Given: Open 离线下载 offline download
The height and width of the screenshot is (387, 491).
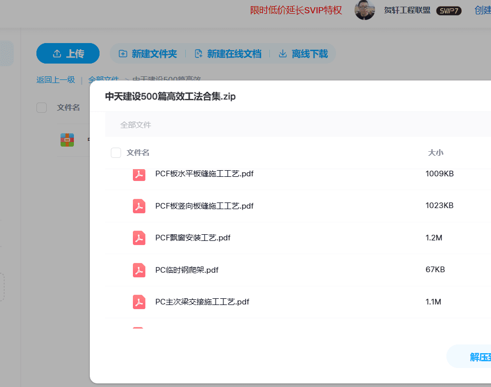Looking at the screenshot, I should (303, 54).
